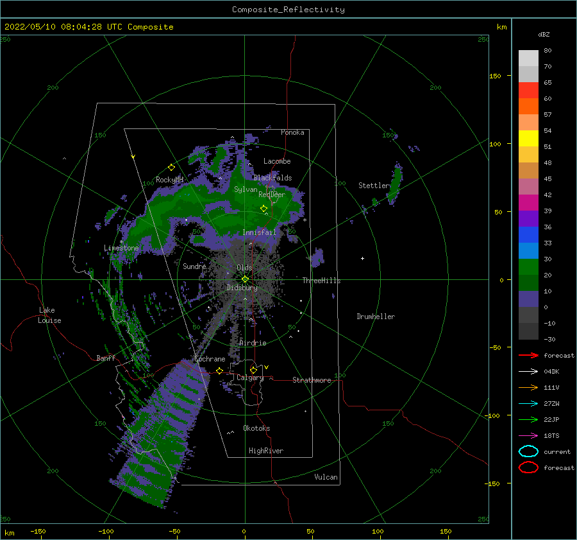The height and width of the screenshot is (540, 577).
Task: Click the Calgary city label
Action: [250, 378]
